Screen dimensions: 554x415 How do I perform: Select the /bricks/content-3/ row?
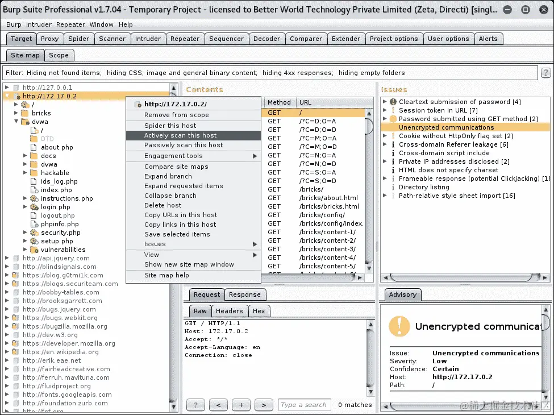click(314, 249)
